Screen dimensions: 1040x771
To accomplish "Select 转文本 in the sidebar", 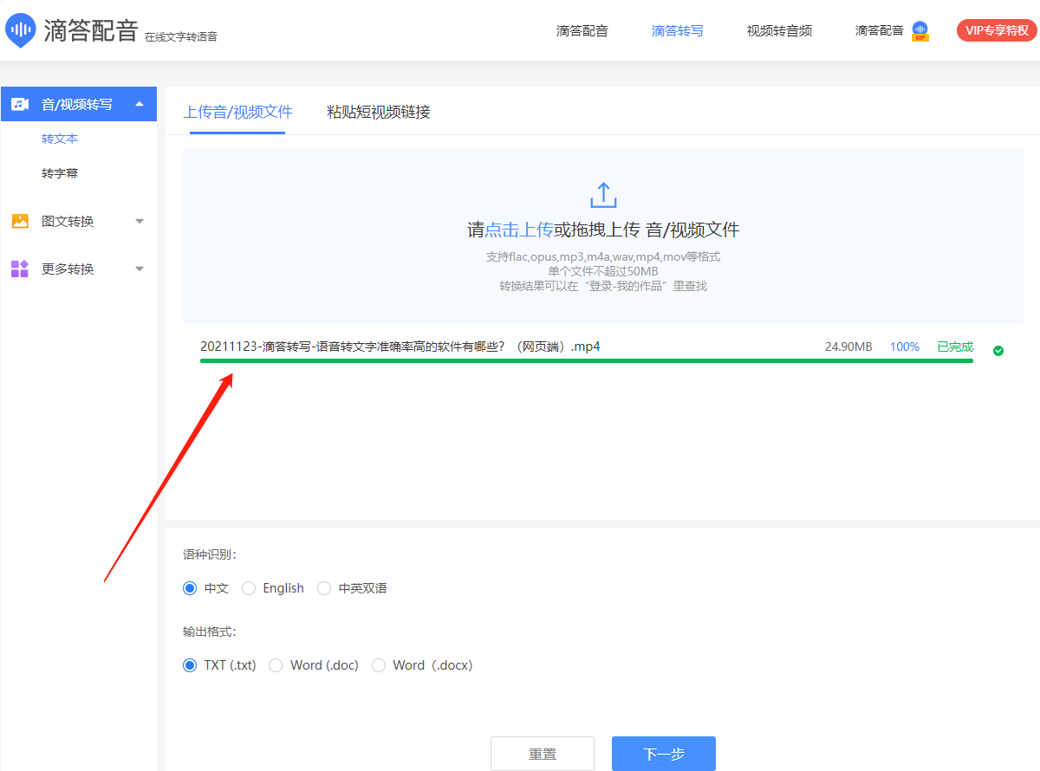I will click(x=60, y=139).
